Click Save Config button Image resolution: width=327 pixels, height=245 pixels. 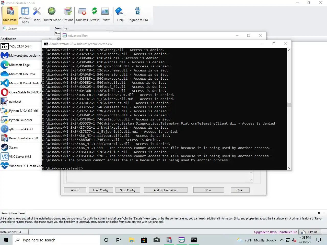[127, 190]
